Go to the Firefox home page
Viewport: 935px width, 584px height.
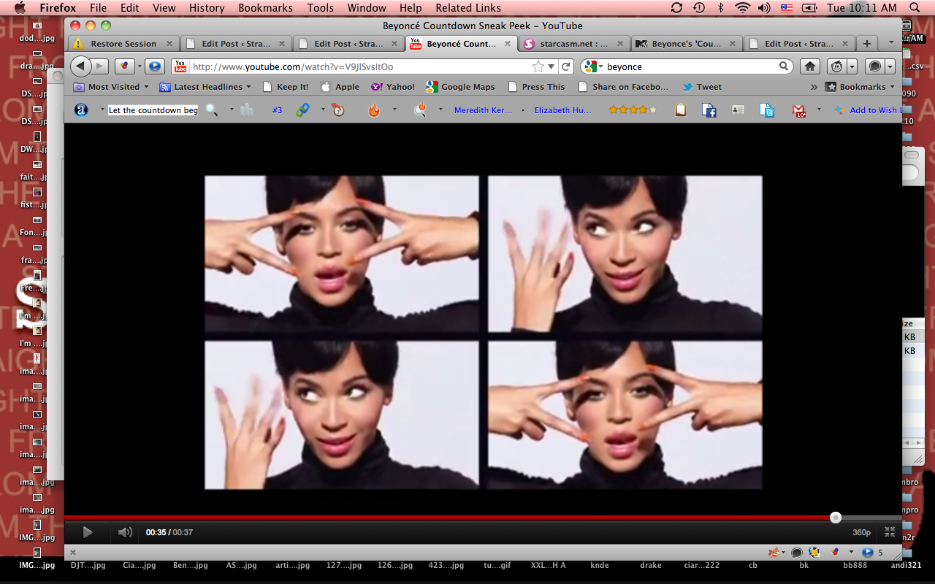pyautogui.click(x=809, y=66)
